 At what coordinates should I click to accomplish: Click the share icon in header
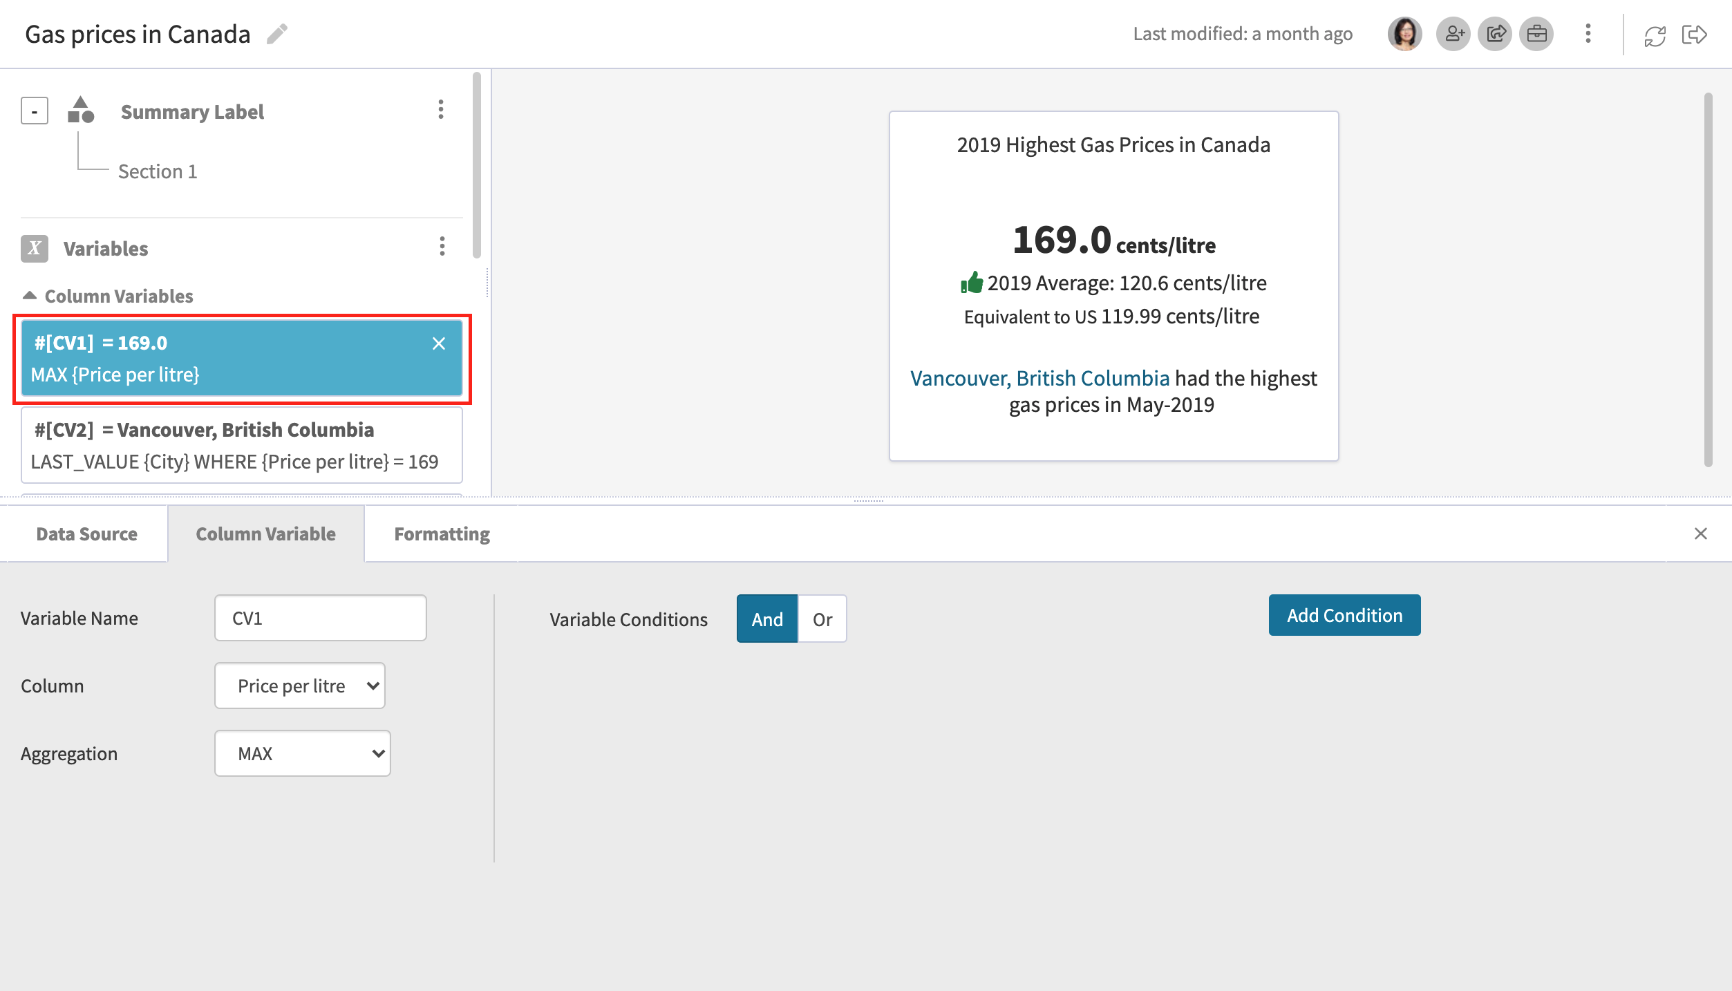pos(1495,34)
